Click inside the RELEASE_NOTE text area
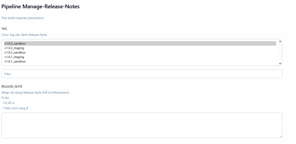The image size is (296, 144). click(142, 125)
